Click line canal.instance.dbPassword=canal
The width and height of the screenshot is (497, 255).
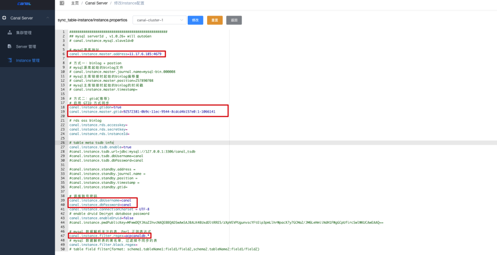[x=100, y=205]
